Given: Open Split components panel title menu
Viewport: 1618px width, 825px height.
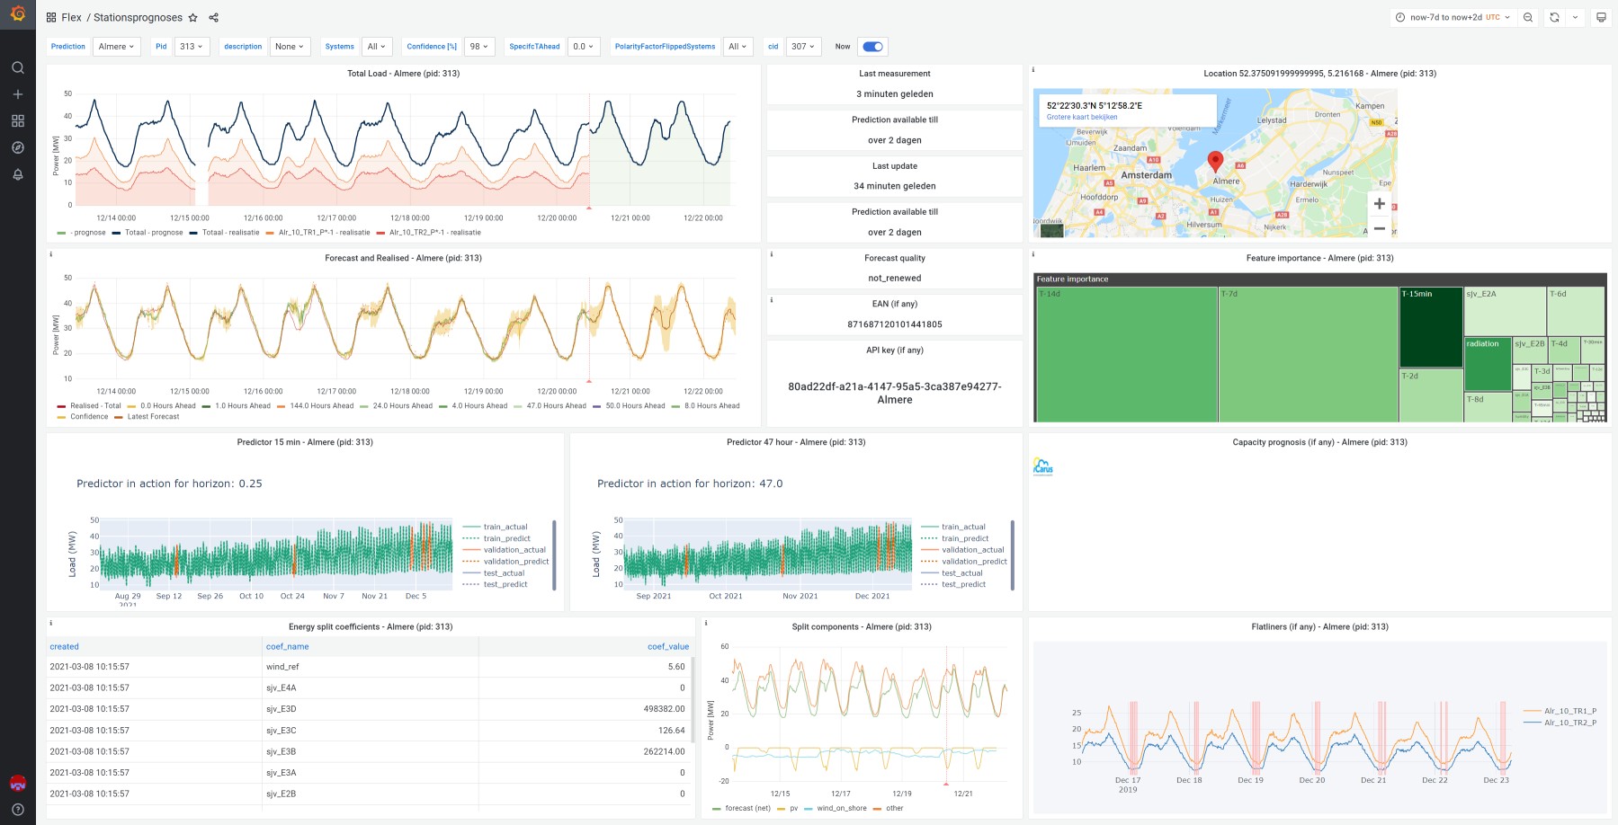Looking at the screenshot, I should click(x=862, y=627).
